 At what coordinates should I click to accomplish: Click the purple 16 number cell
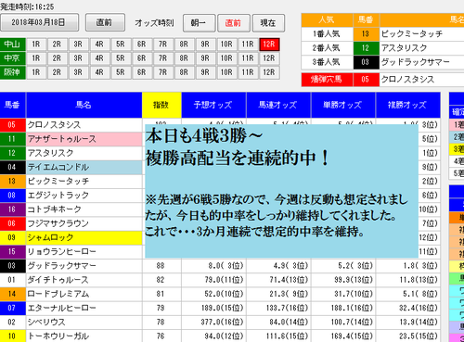(12, 209)
